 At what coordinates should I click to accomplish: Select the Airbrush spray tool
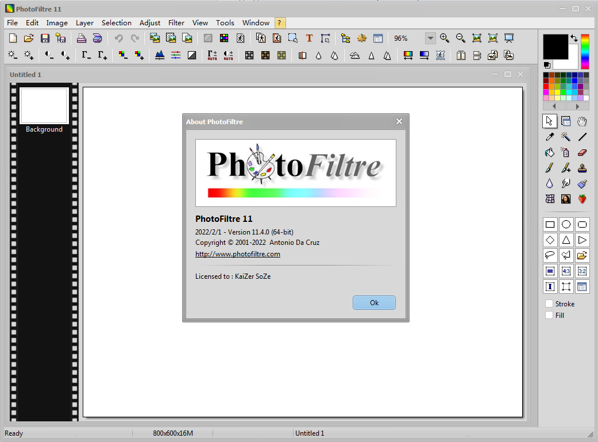(x=565, y=152)
